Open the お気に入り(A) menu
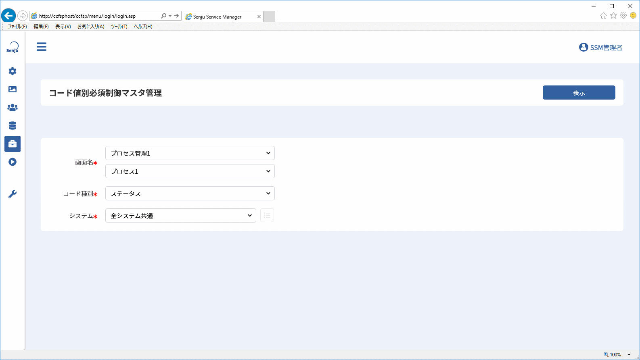The height and width of the screenshot is (360, 640). [x=91, y=27]
